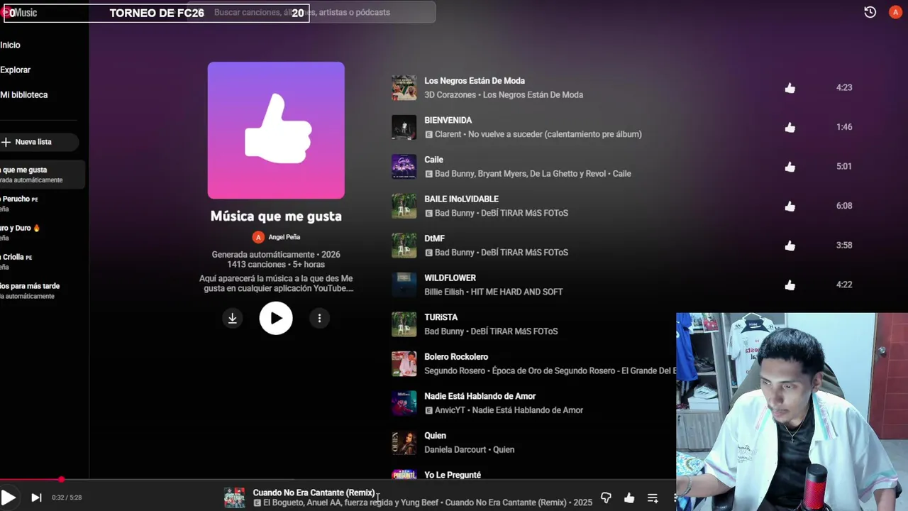Click the Nueva lista button
The width and height of the screenshot is (908, 511).
(38, 142)
